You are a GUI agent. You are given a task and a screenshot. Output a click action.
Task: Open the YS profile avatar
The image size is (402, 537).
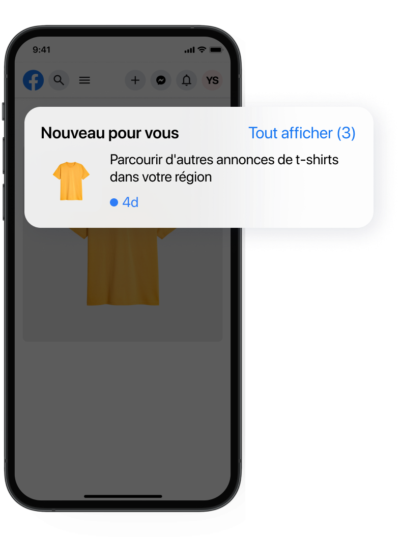click(212, 80)
